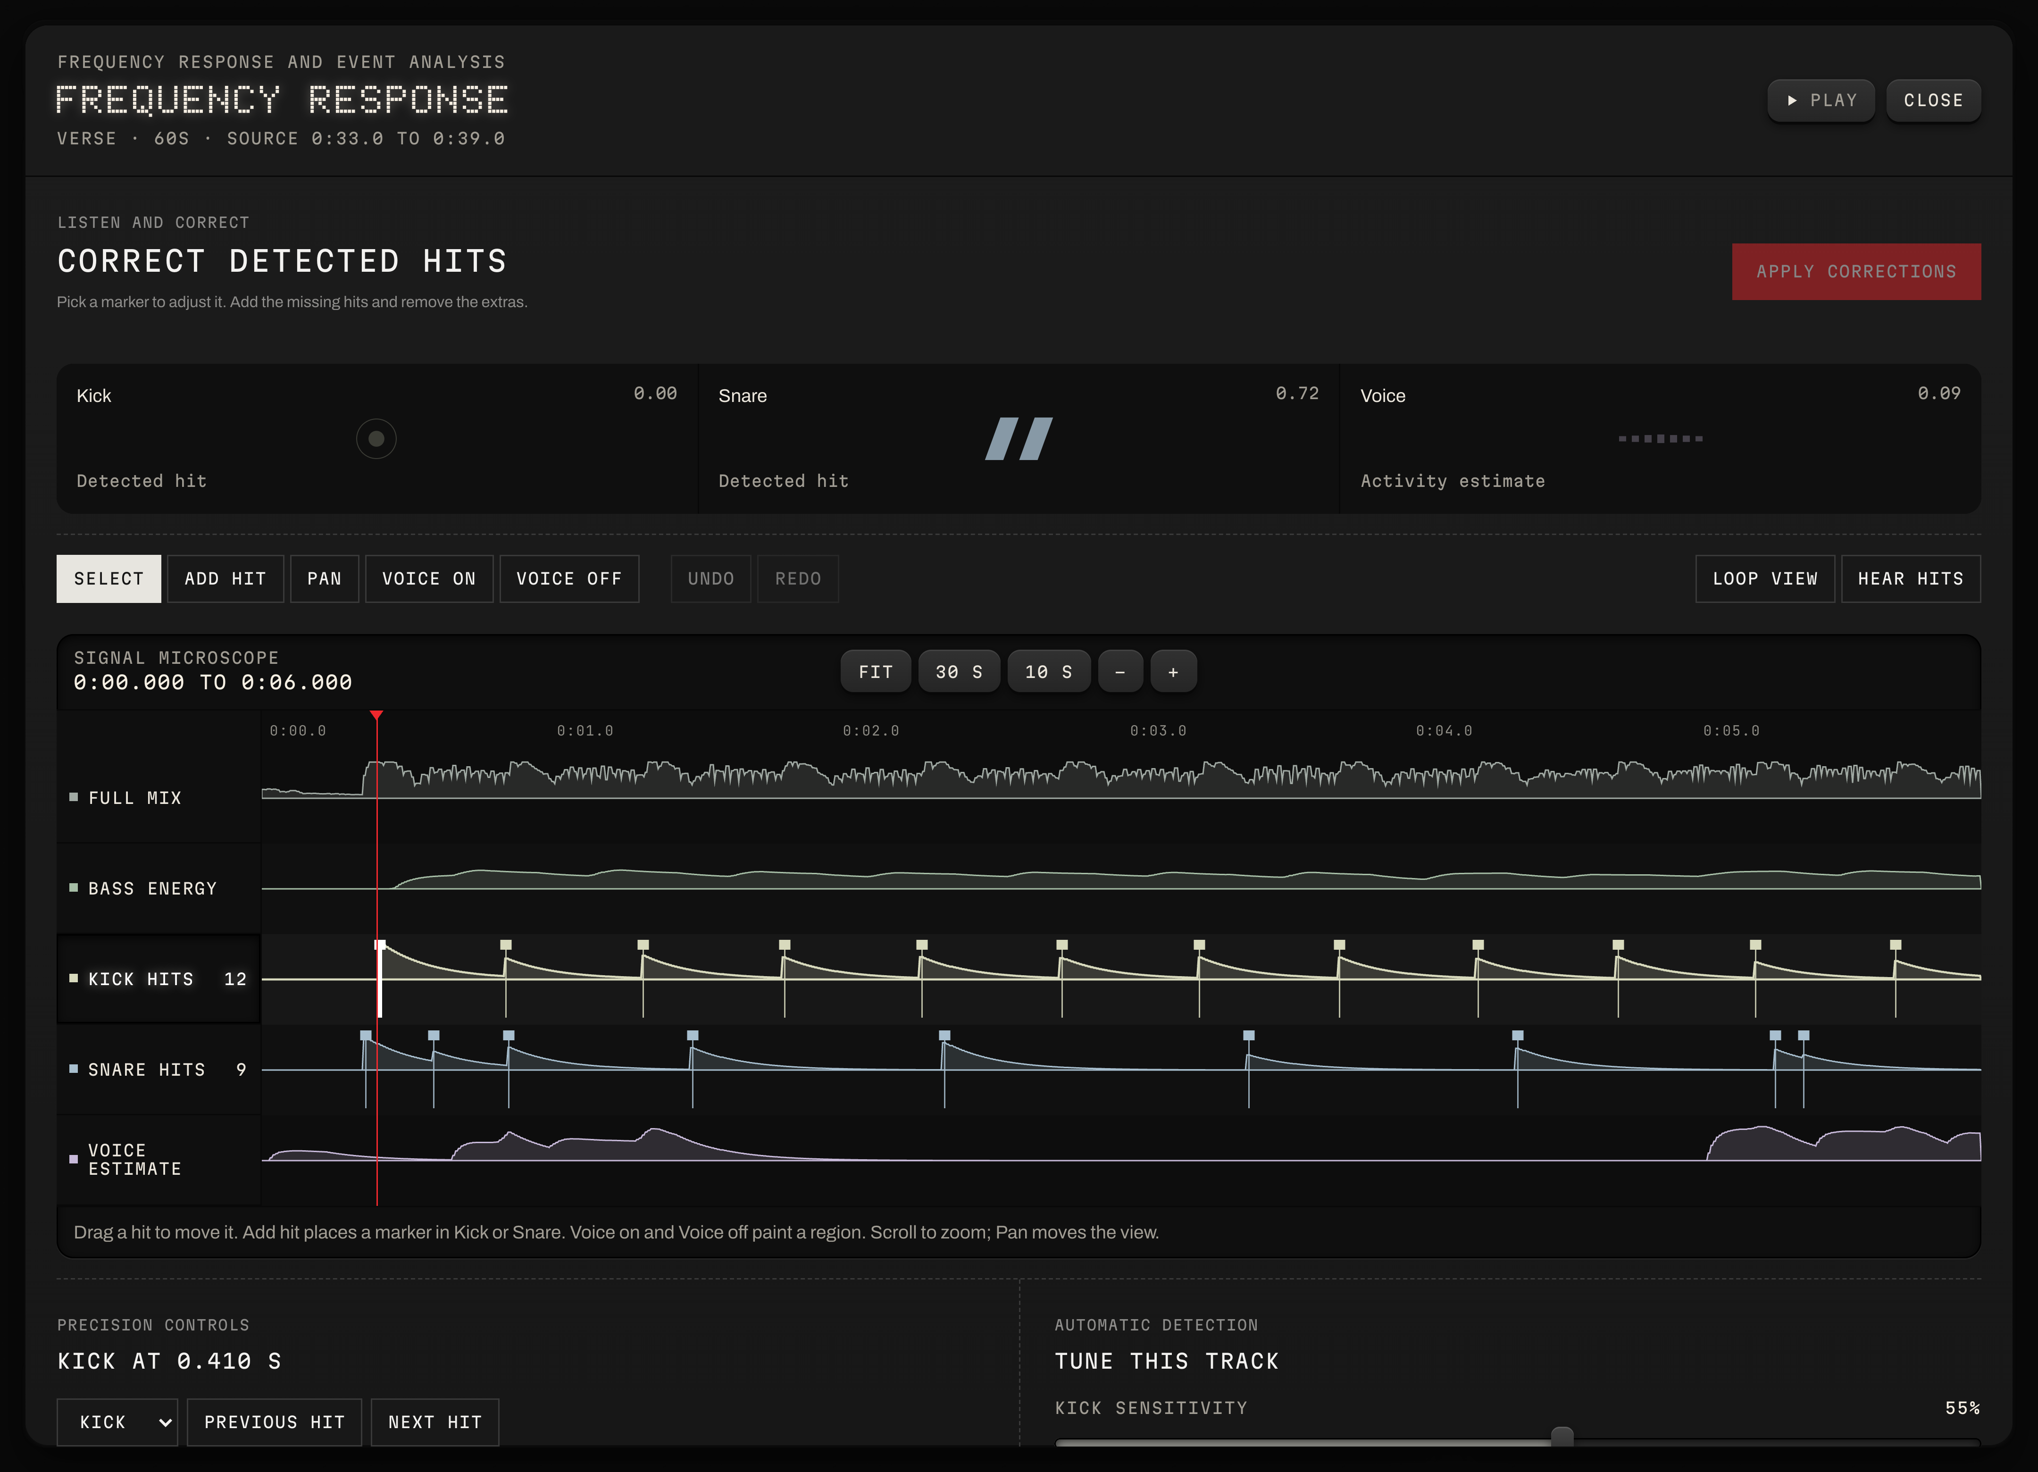Select the first snare hit marker
The width and height of the screenshot is (2038, 1472).
(x=366, y=1036)
